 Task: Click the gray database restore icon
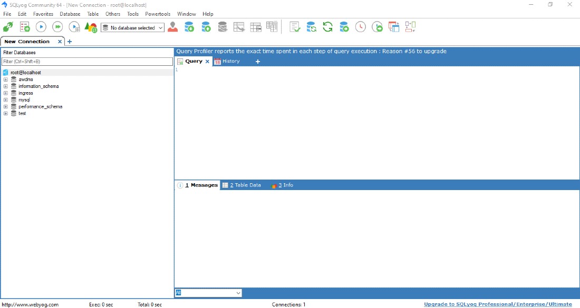(223, 27)
